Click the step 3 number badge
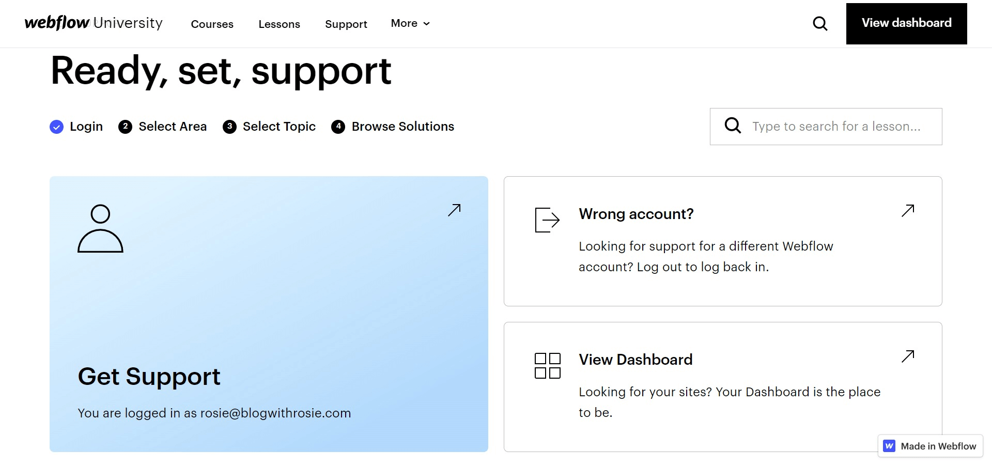The height and width of the screenshot is (466, 992). (x=229, y=127)
